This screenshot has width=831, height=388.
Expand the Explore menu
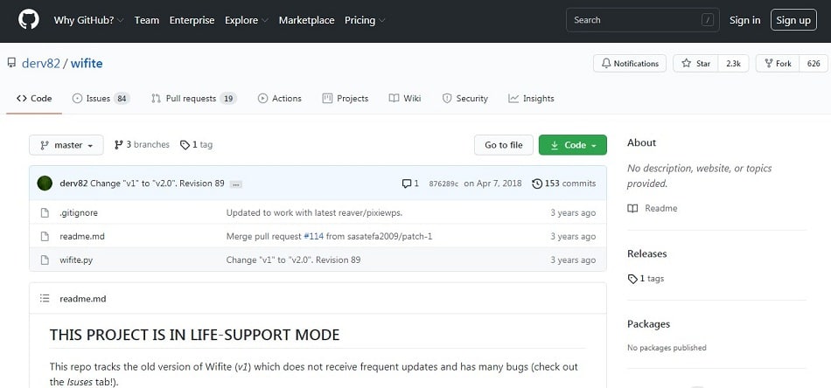(x=247, y=20)
